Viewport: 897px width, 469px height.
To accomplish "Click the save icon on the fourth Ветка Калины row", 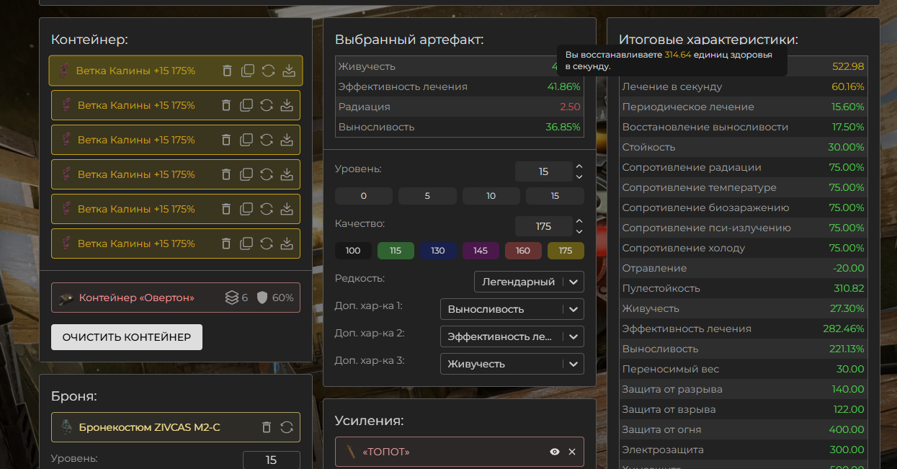I will point(287,174).
